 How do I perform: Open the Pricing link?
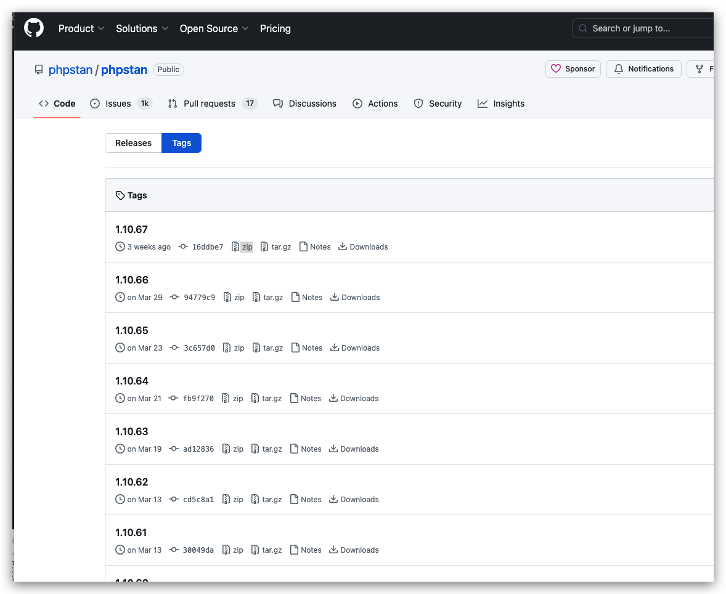click(275, 29)
